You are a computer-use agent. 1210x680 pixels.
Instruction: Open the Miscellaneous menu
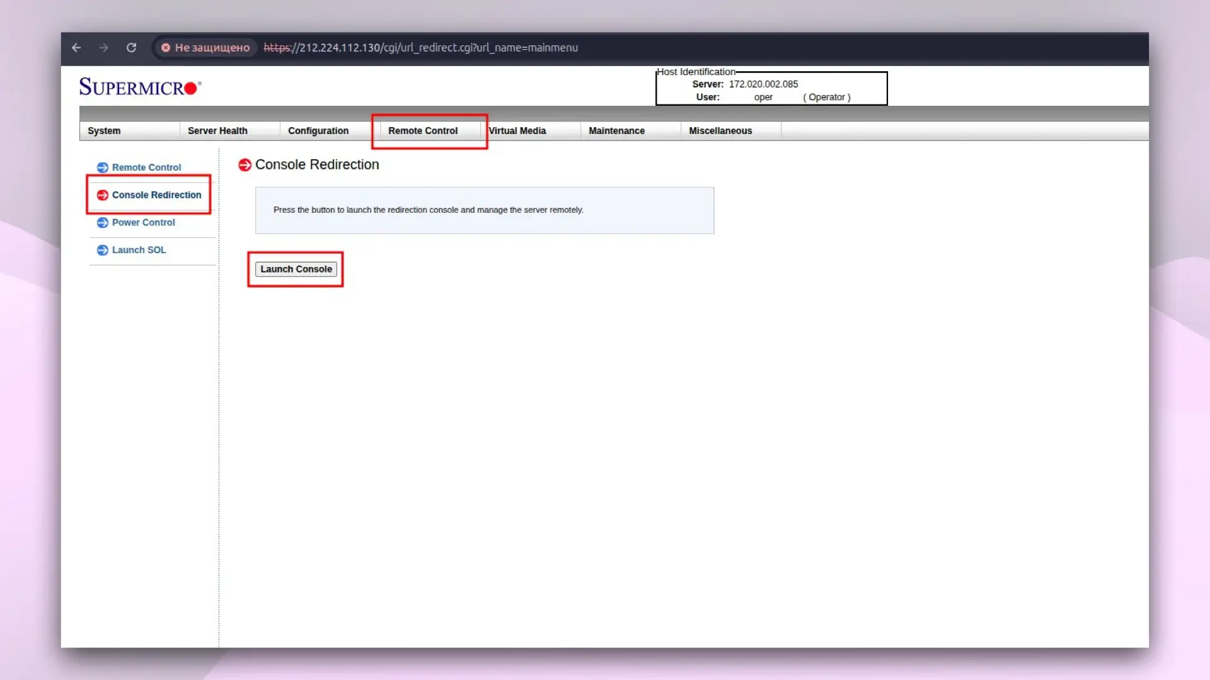(720, 131)
